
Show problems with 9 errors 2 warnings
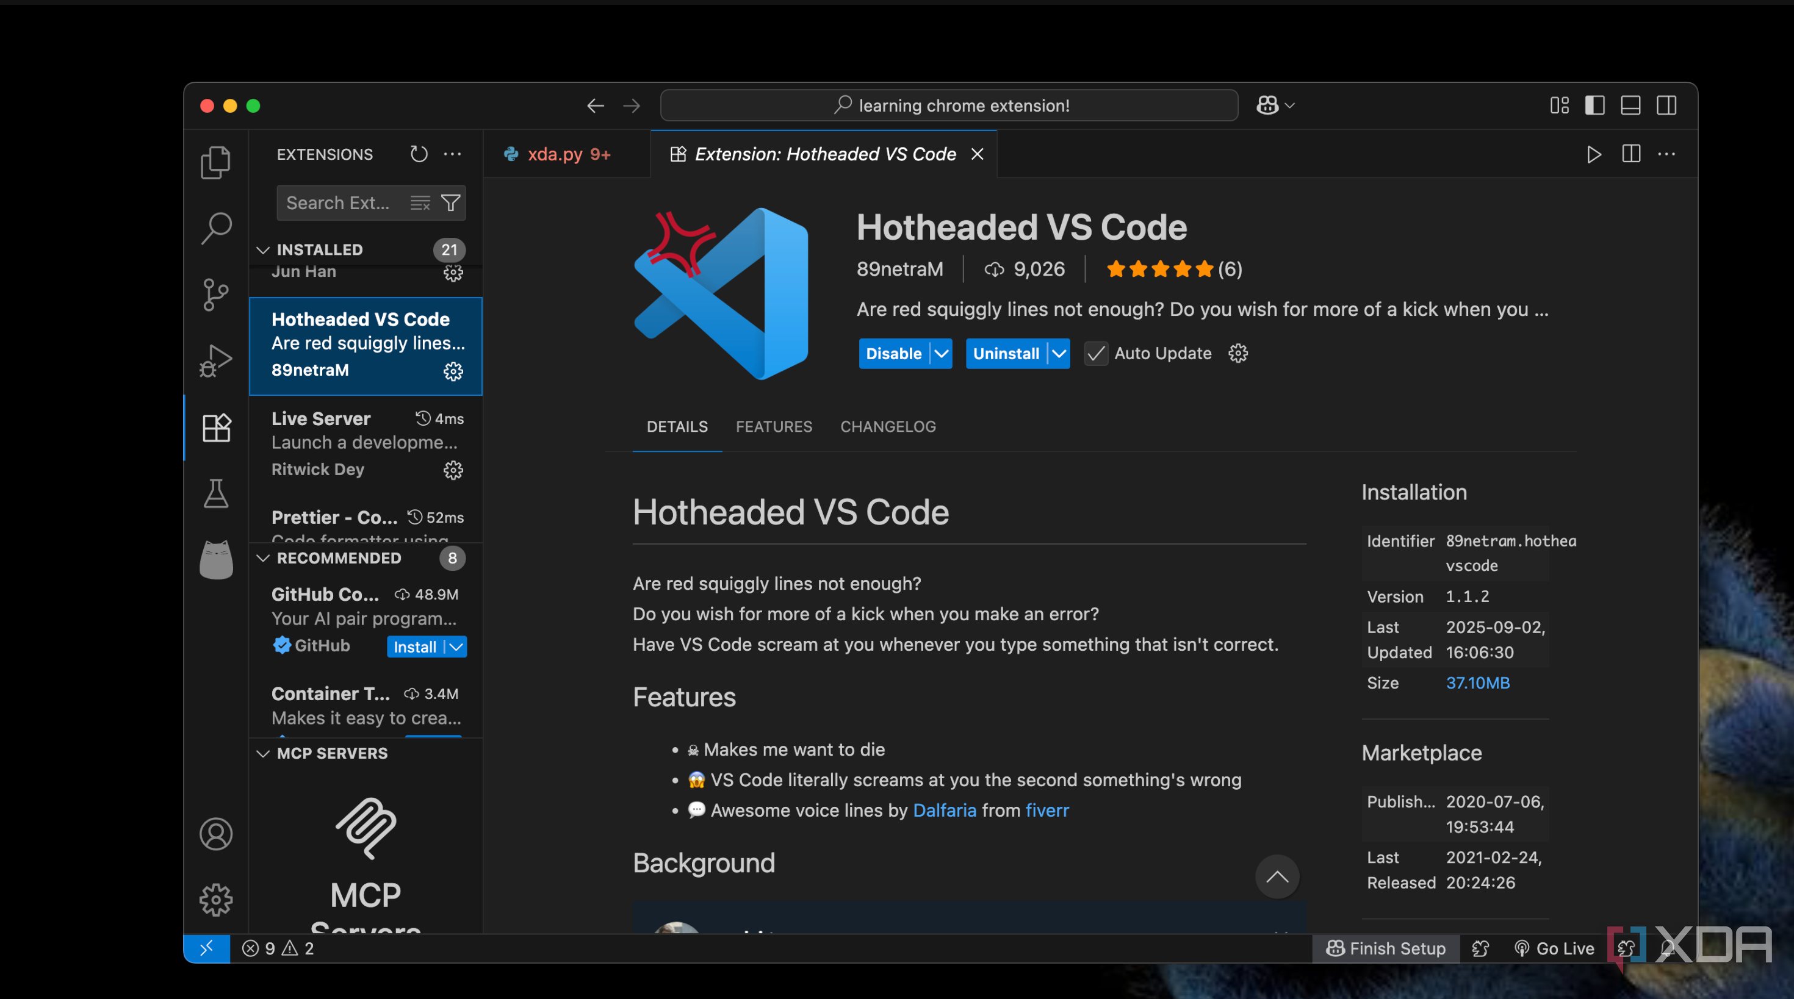278,948
